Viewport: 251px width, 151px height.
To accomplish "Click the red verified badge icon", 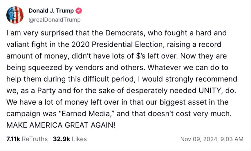I will point(79,11).
